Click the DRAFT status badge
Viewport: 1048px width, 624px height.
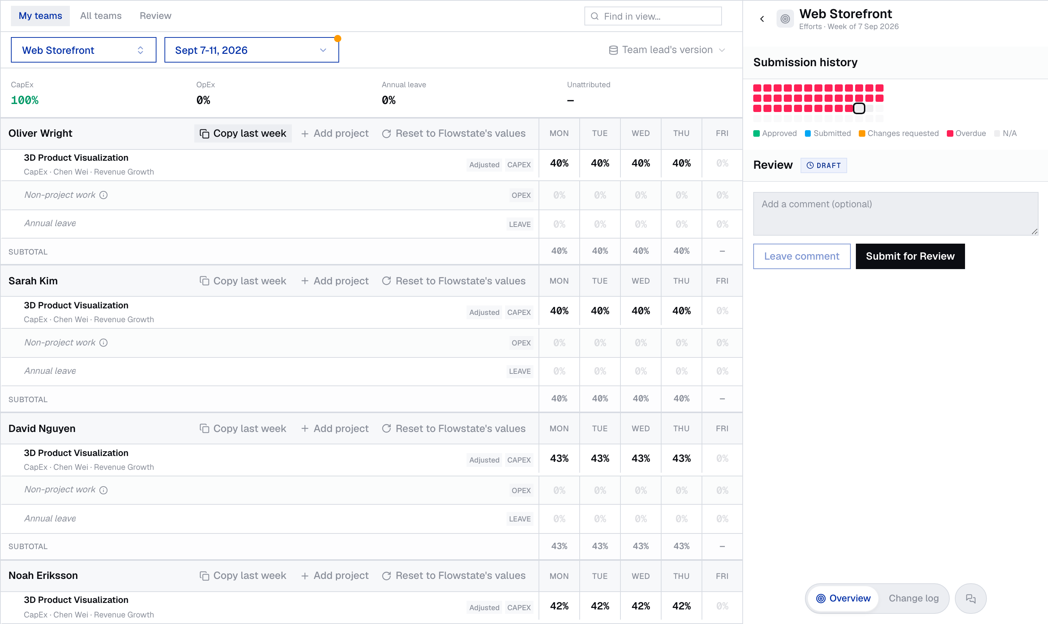823,166
